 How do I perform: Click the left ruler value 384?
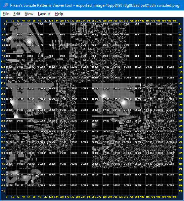coord(3,153)
